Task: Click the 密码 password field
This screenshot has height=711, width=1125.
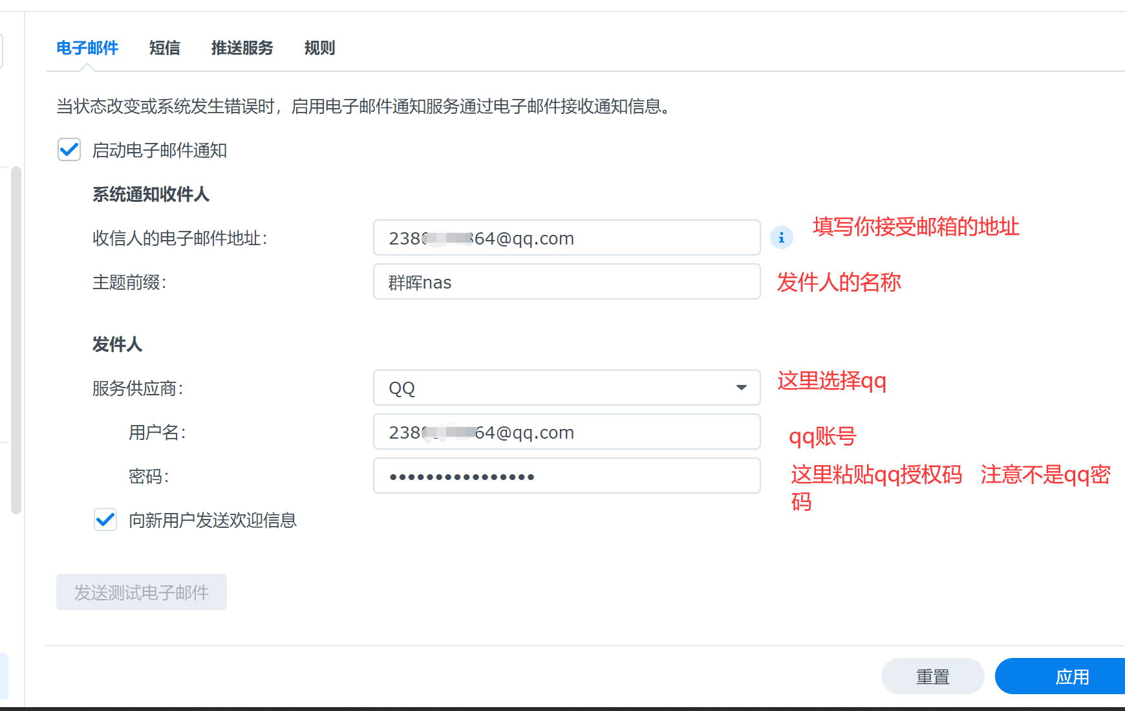Action: (566, 476)
